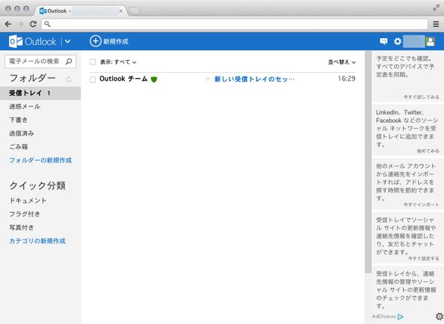The height and width of the screenshot is (324, 444).
Task: Flag the Outlook チーム message
Action: click(207, 79)
